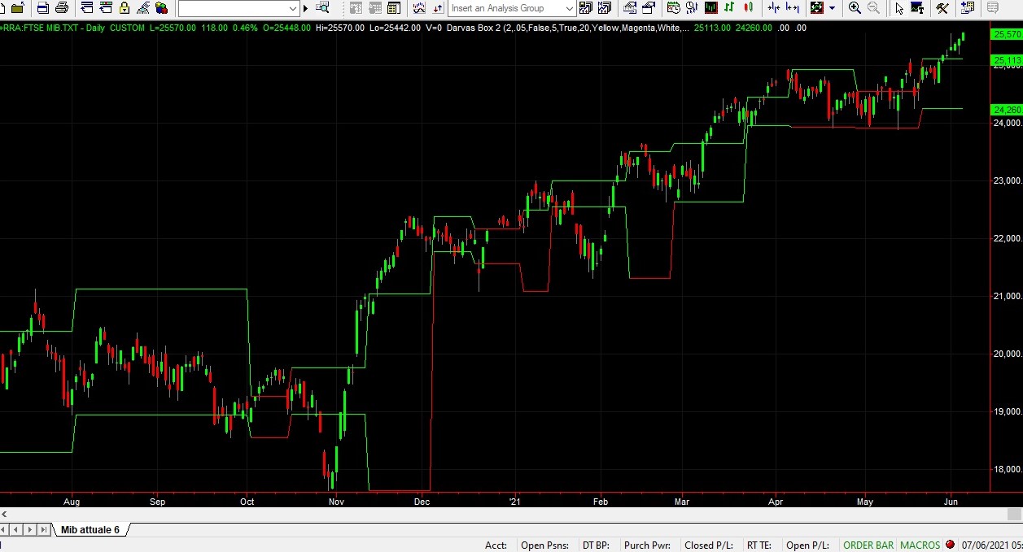
Task: Click the red record indicator beside MACROS
Action: (x=950, y=545)
